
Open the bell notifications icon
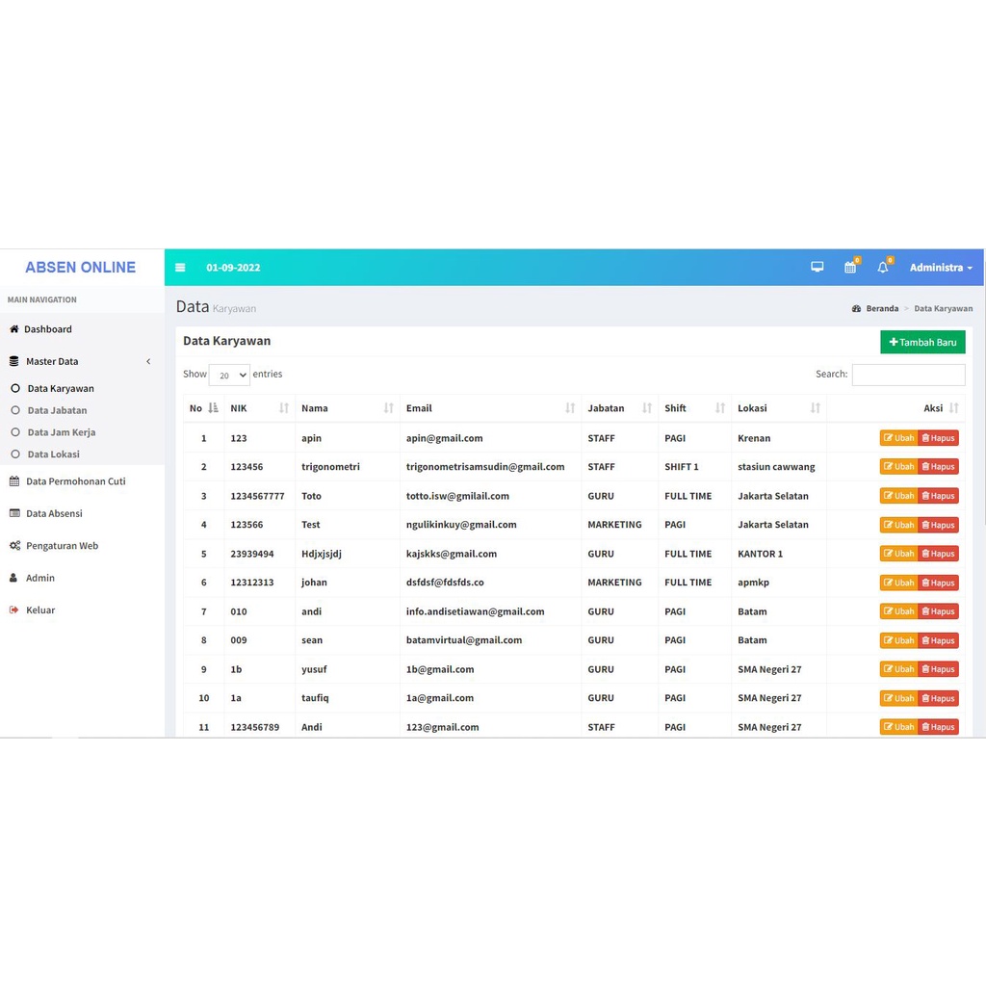tap(883, 268)
